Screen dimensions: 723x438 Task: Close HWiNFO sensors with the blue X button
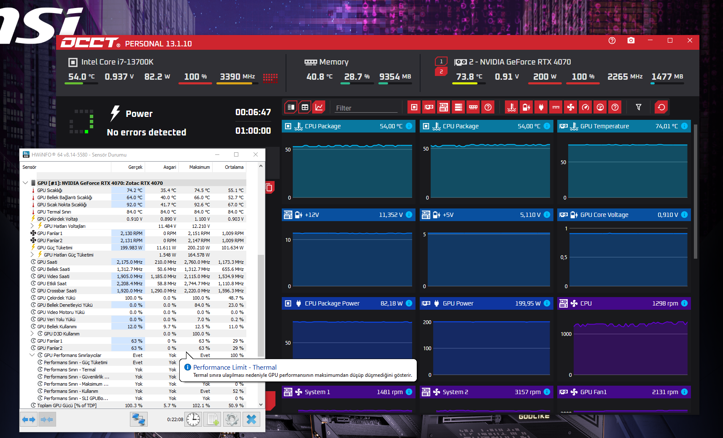pyautogui.click(x=251, y=419)
